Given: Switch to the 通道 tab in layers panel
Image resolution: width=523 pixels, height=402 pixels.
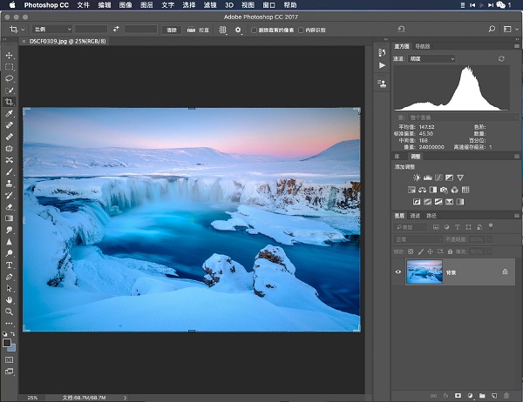Looking at the screenshot, I should click(415, 215).
